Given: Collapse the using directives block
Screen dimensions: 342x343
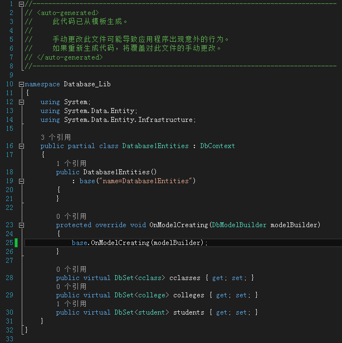Looking at the screenshot, I should click(21, 102).
